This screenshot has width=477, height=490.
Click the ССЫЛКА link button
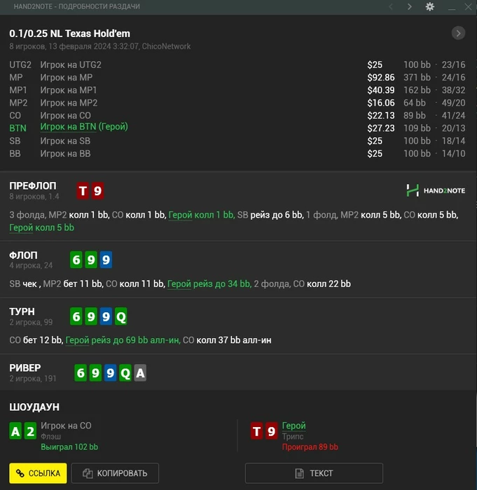(38, 473)
